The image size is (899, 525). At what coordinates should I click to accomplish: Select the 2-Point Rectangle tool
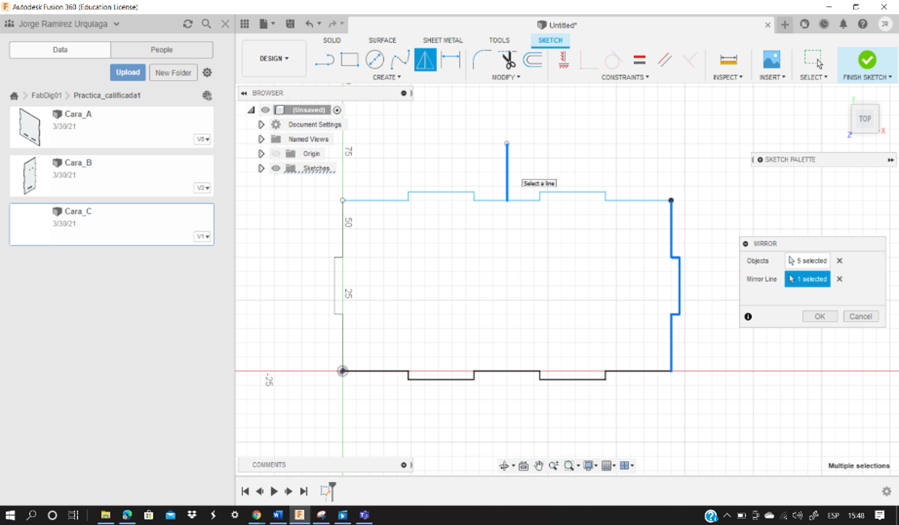tap(350, 60)
